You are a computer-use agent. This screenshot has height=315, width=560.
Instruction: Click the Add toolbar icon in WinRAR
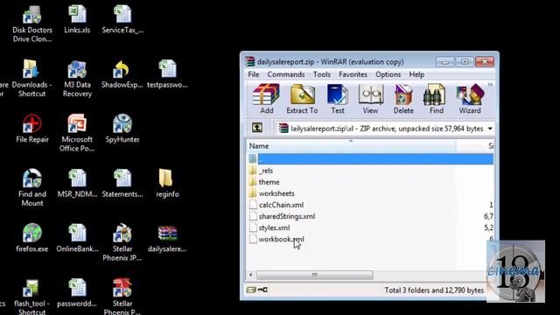266,99
